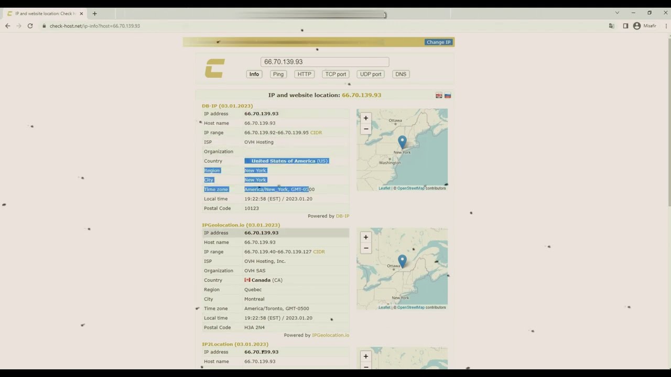Select the DNS tab
Screen dimensions: 671x377
[401, 74]
